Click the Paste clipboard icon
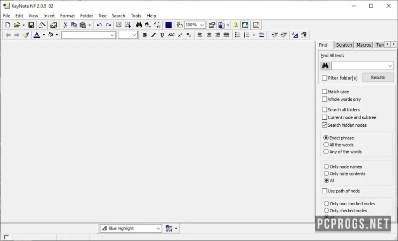 pos(83,25)
